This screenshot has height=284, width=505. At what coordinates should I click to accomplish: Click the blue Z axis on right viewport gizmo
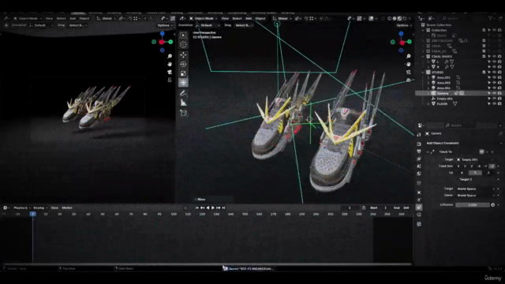401,33
